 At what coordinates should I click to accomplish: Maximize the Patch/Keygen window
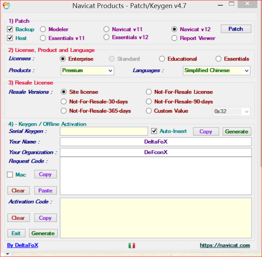pos(231,4)
